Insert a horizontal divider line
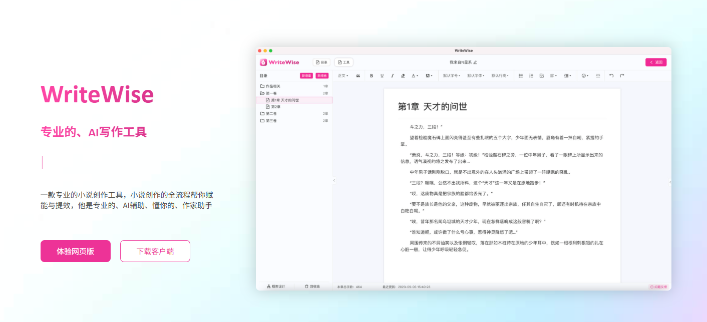Viewport: 707px width, 322px height. pyautogui.click(x=598, y=76)
